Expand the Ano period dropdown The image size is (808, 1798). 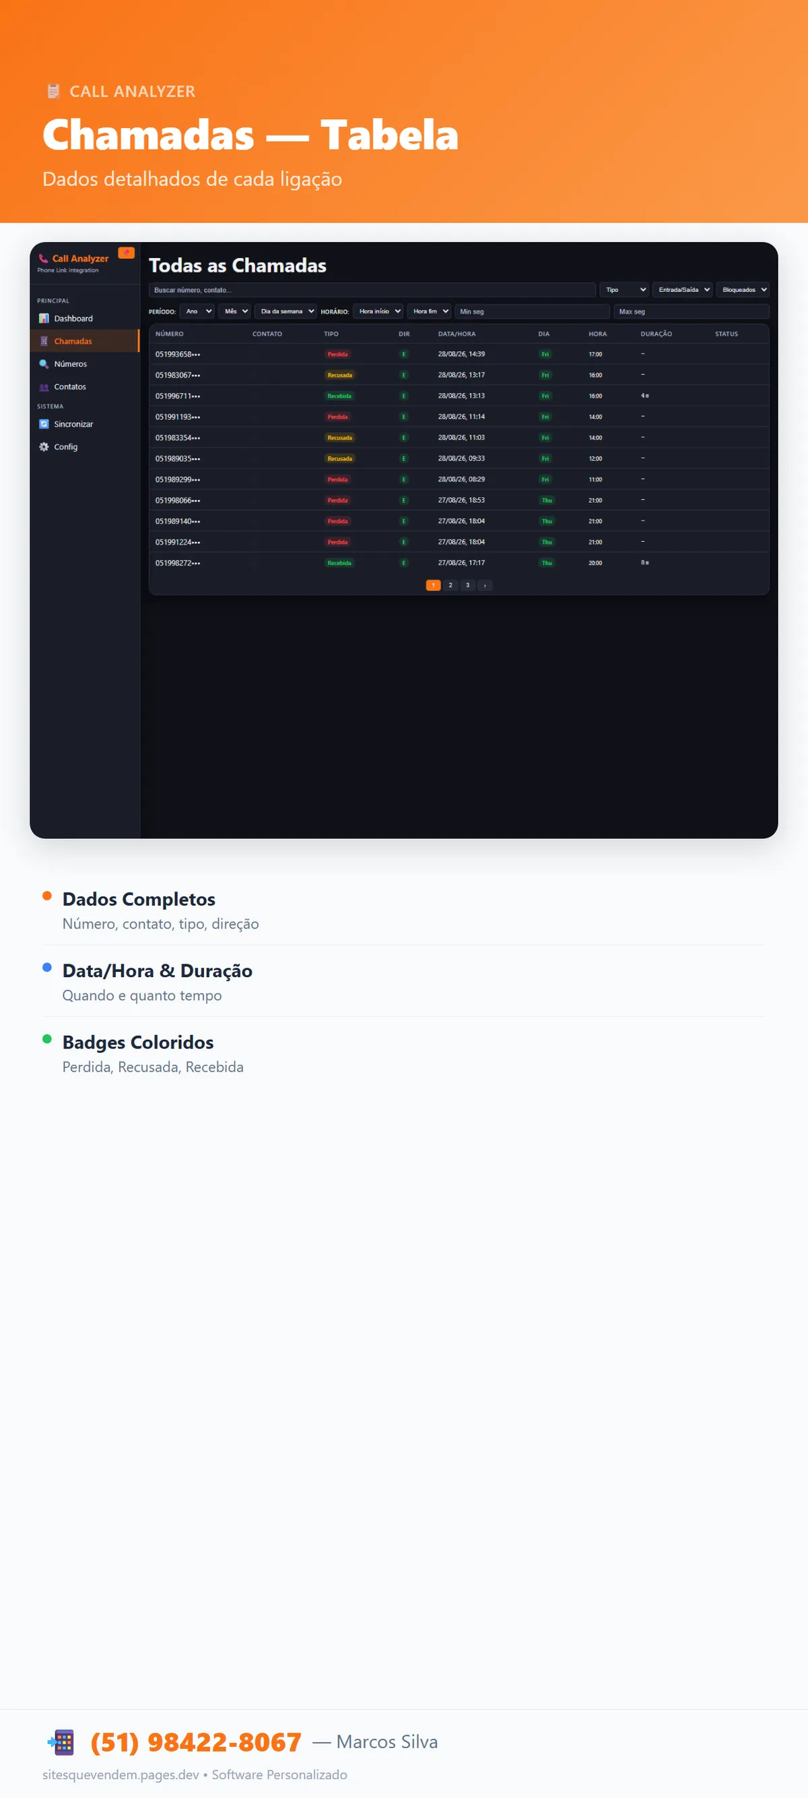point(197,311)
